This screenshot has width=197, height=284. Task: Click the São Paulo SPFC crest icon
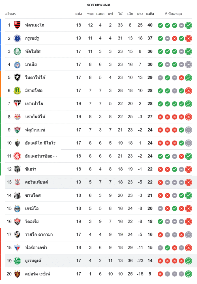click(x=17, y=104)
